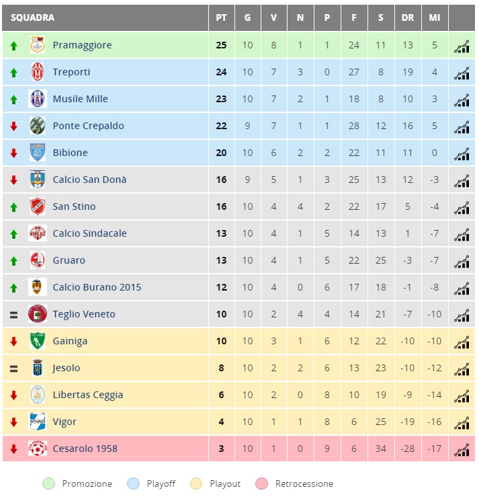The height and width of the screenshot is (497, 479).
Task: Sort table by the PT column header
Action: 221,17
